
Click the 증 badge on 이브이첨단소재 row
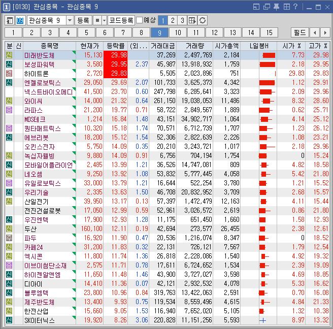9,265
